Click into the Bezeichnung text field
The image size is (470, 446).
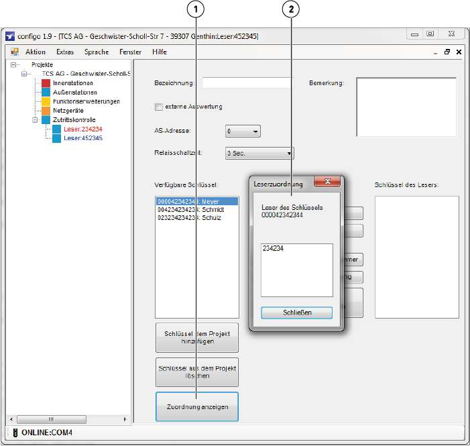[x=247, y=83]
